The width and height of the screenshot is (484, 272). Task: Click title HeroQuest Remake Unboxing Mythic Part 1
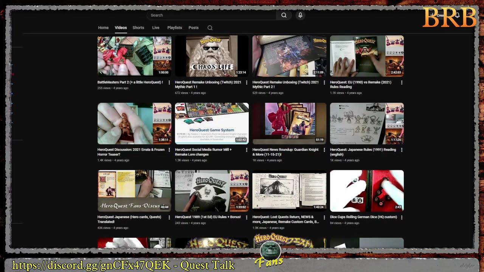click(x=208, y=84)
